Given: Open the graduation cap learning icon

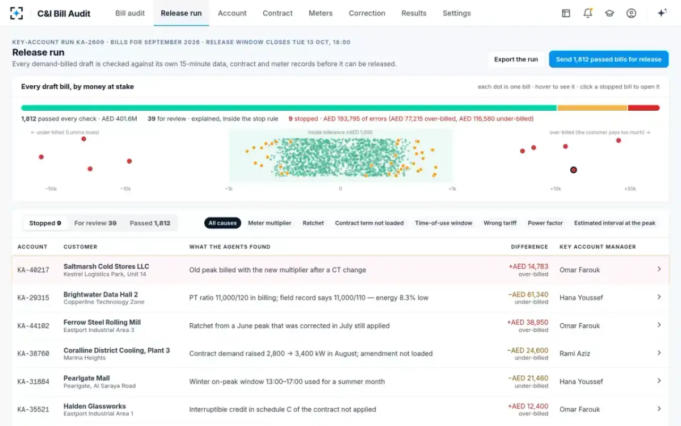Looking at the screenshot, I should [x=609, y=13].
